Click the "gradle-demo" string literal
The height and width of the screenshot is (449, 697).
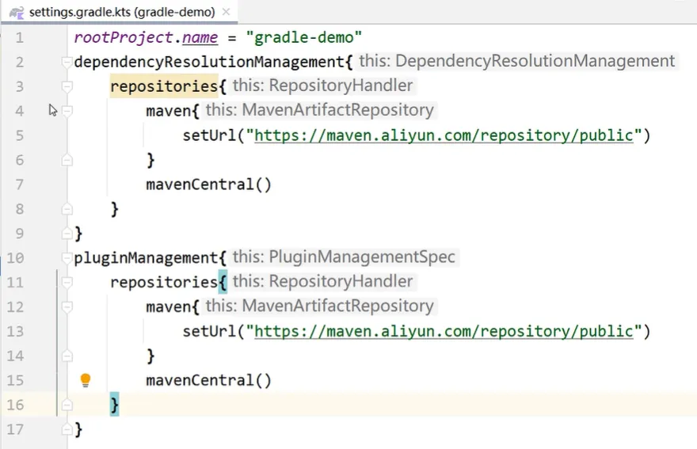coord(303,37)
